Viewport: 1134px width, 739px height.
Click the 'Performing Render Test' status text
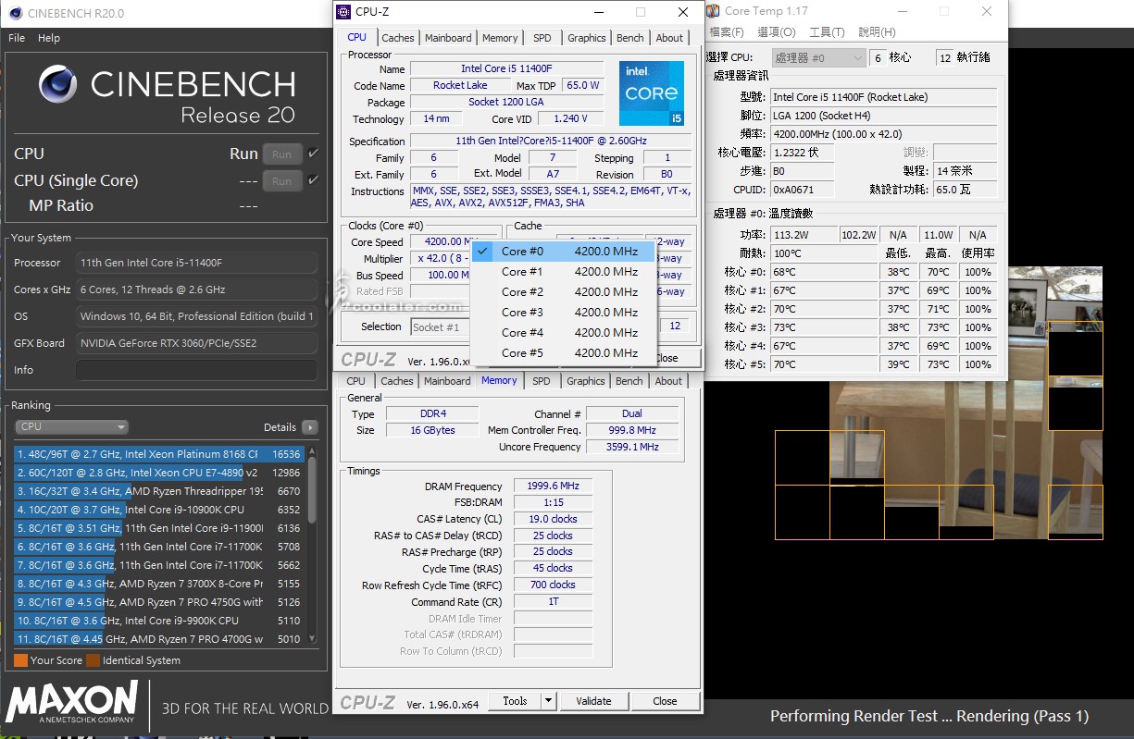click(928, 716)
